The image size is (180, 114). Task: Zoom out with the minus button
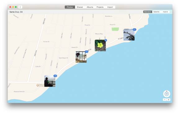164,100
